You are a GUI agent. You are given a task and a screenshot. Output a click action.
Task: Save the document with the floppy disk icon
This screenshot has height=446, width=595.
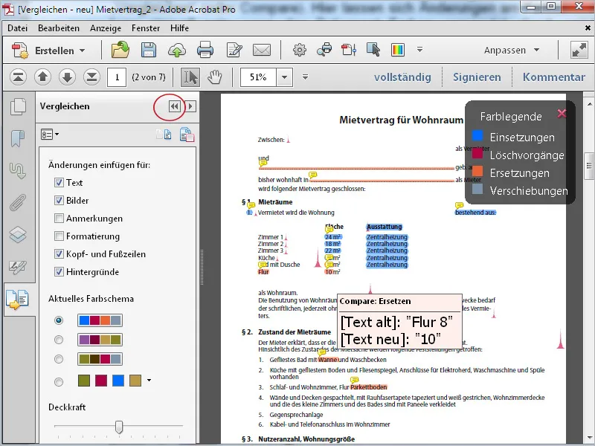148,50
